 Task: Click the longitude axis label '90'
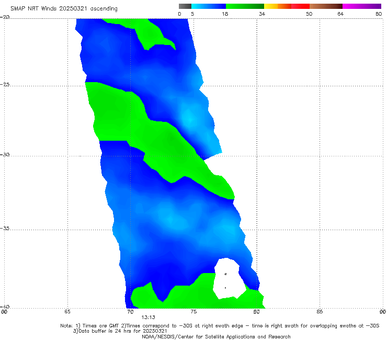383,312
